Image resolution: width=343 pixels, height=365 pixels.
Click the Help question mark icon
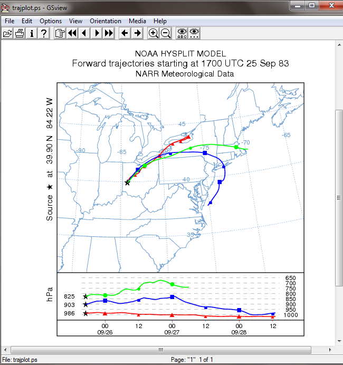click(x=44, y=33)
